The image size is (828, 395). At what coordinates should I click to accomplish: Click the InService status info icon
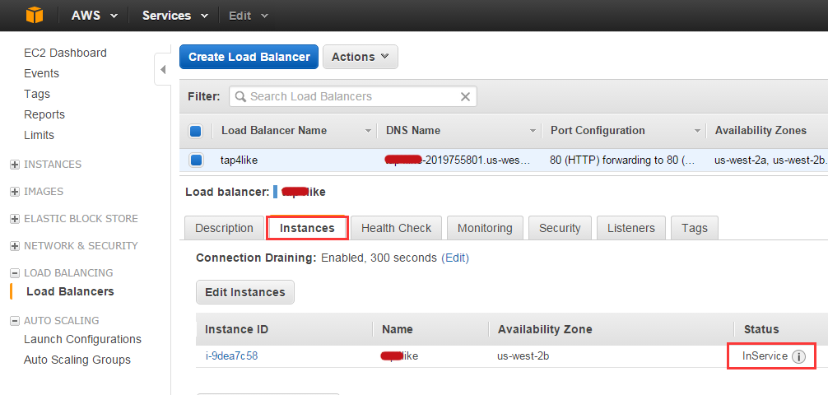tap(798, 357)
